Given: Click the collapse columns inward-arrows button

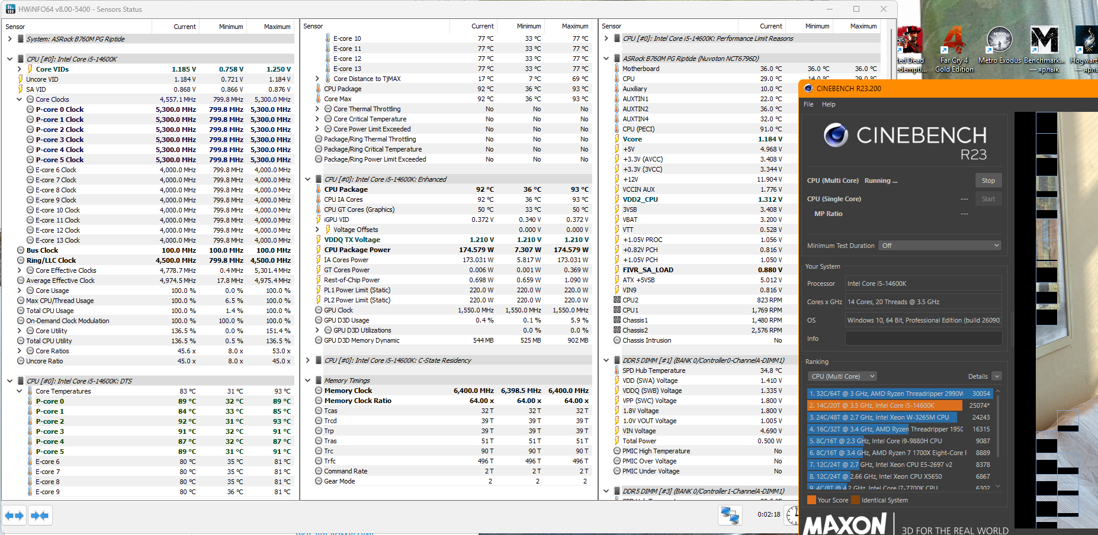Looking at the screenshot, I should point(40,515).
